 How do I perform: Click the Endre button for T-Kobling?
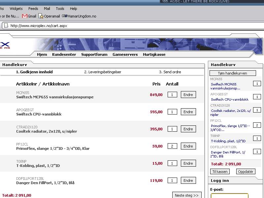coord(188,163)
